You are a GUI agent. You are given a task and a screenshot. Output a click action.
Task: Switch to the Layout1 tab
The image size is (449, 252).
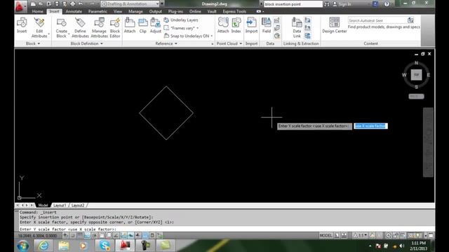point(60,205)
